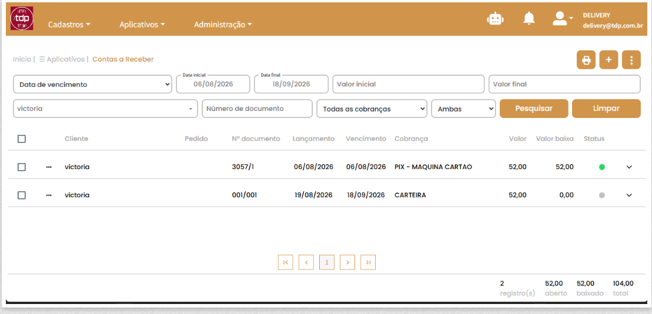Viewport: 652px width, 314px height.
Task: Open the victoria client combo box
Action: 106,109
